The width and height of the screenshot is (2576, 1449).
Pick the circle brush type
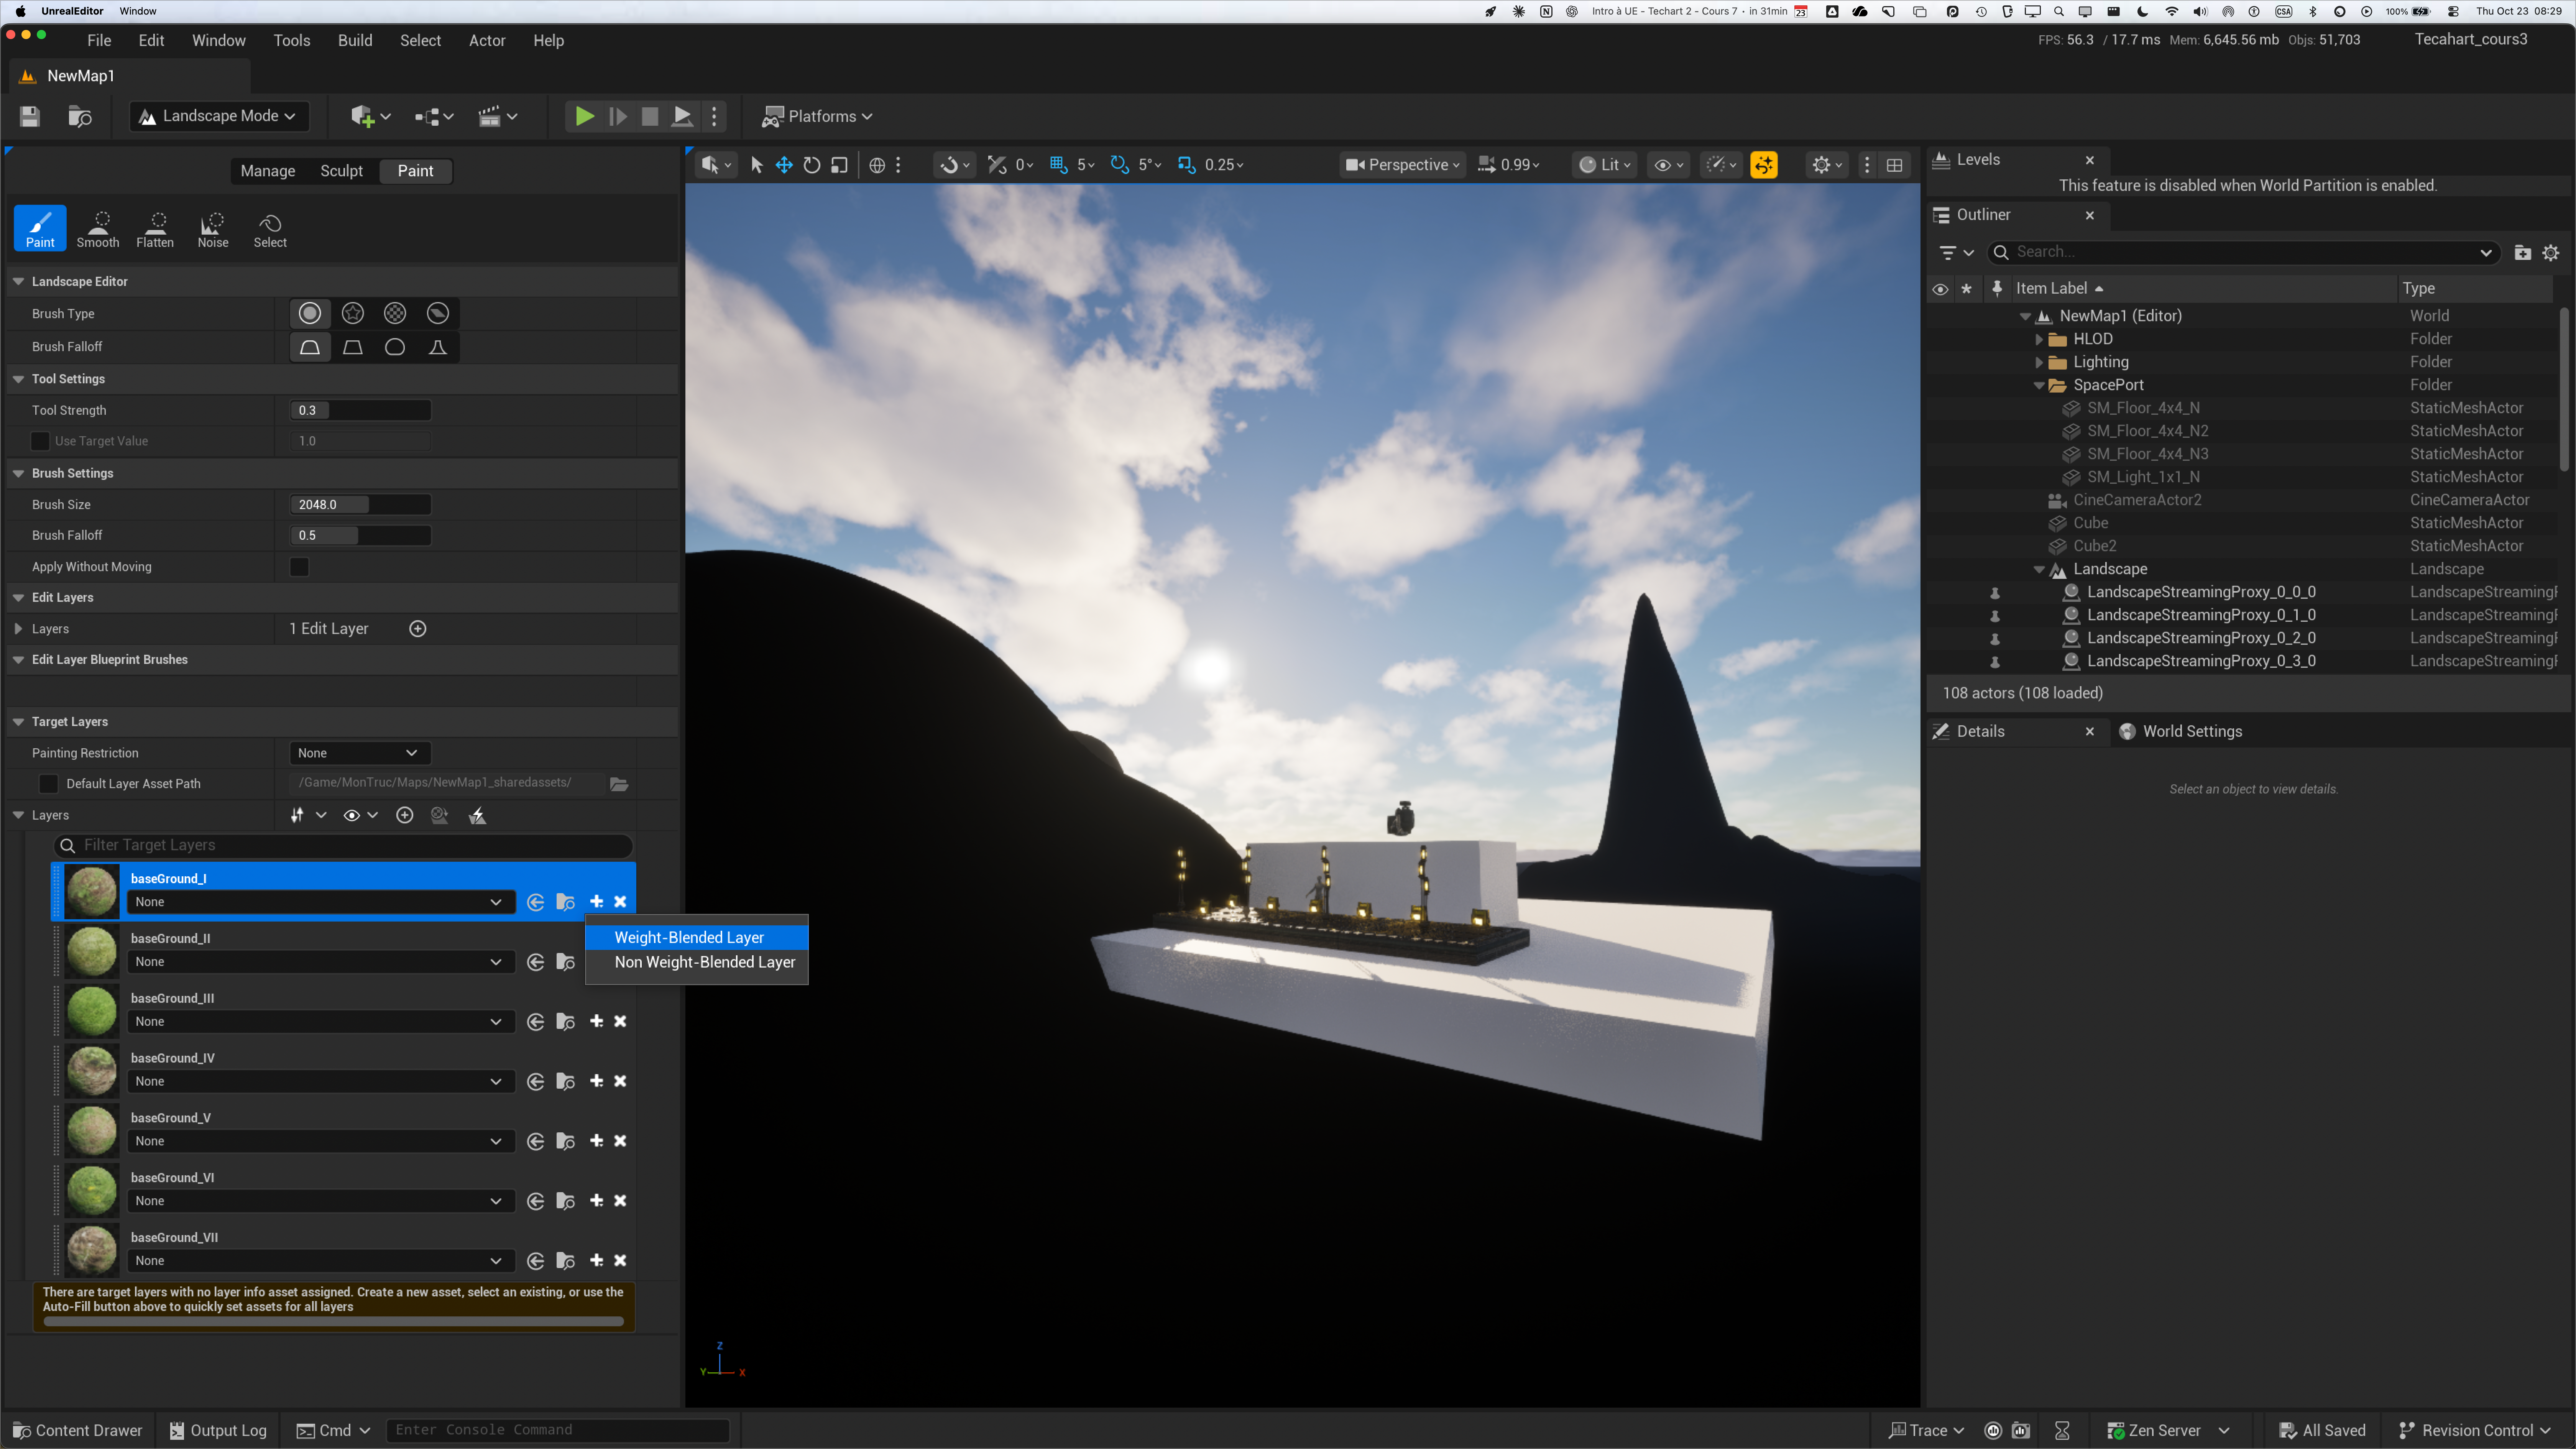[x=310, y=314]
